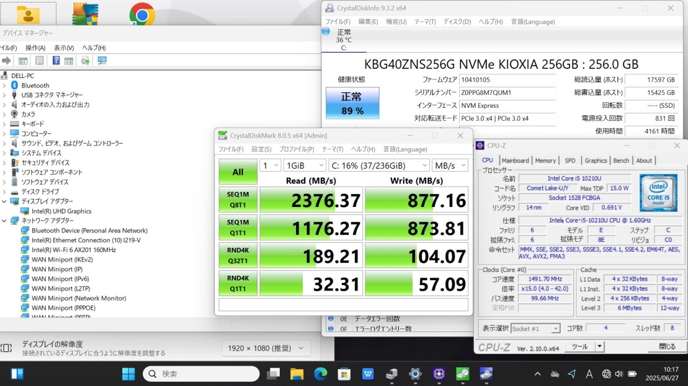
Task: Run the SEQ1M Q8T1 benchmark button
Action: pyautogui.click(x=238, y=200)
